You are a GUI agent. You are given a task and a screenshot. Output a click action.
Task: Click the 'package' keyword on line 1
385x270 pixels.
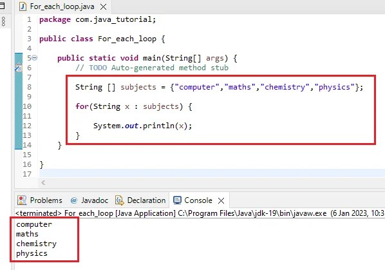(55, 19)
